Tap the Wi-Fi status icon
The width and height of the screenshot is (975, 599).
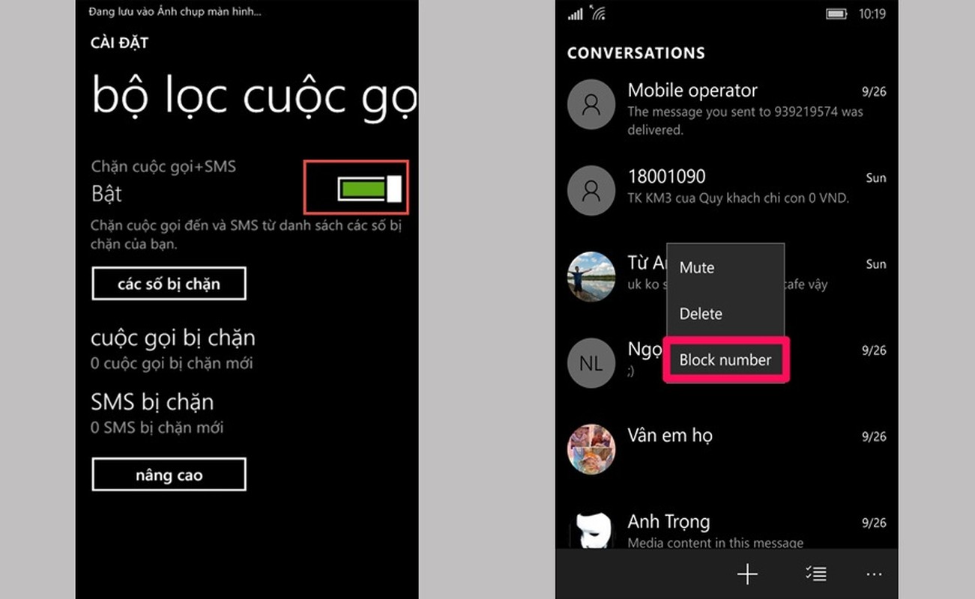[x=597, y=13]
